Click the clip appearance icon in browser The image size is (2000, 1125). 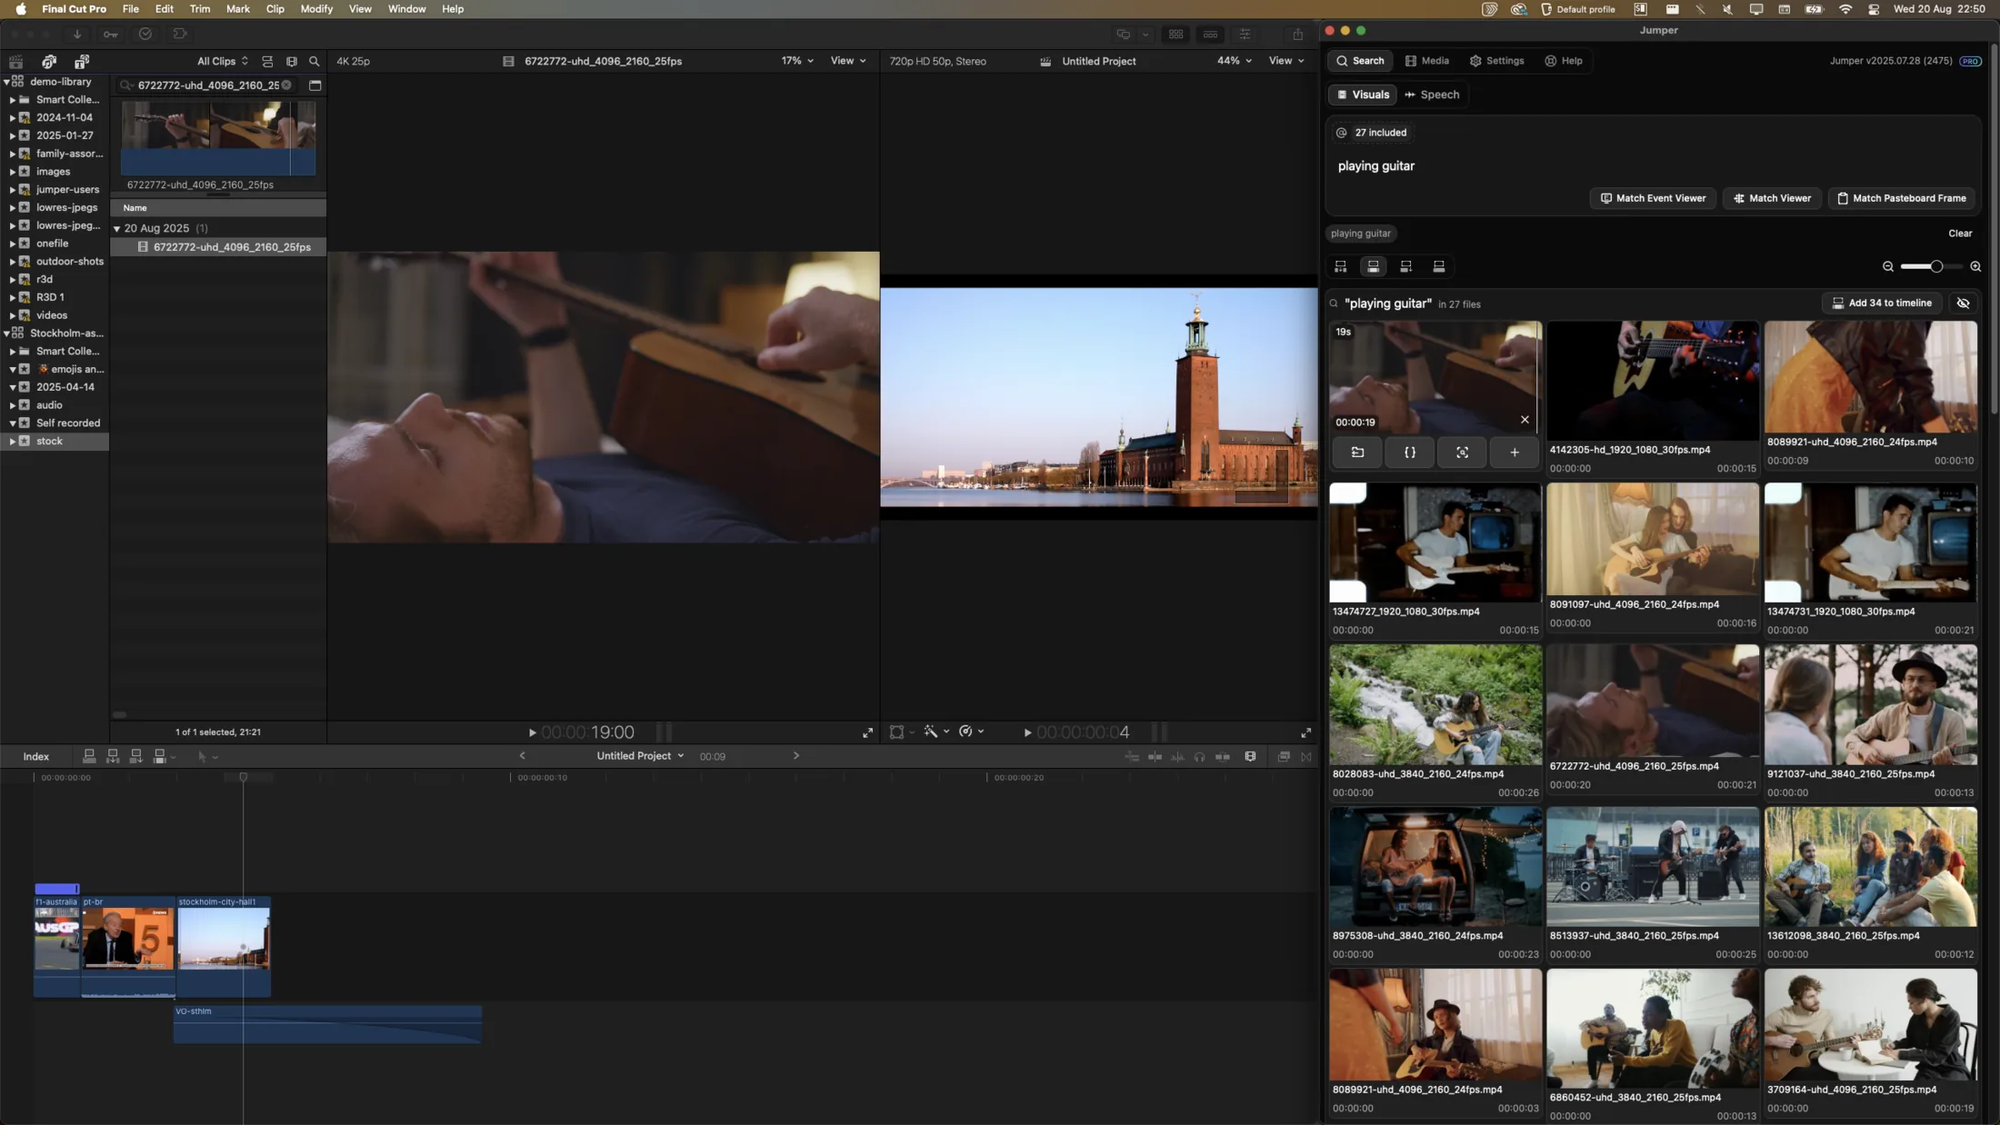pyautogui.click(x=292, y=61)
